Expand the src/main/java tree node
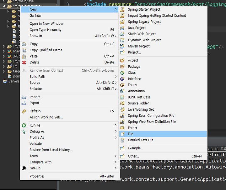This screenshot has height=190, width=226. 4,2
